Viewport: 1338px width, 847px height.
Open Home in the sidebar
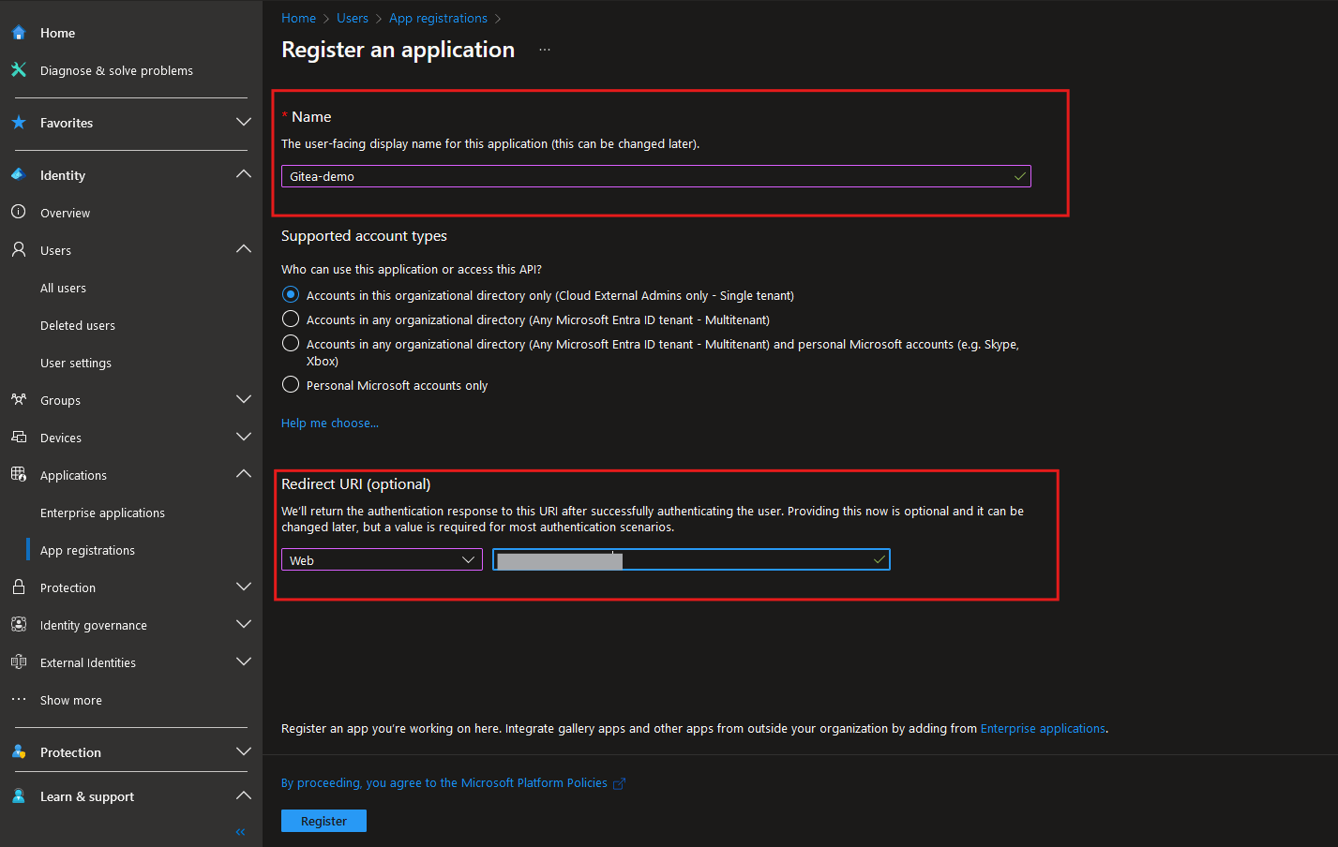[x=57, y=33]
